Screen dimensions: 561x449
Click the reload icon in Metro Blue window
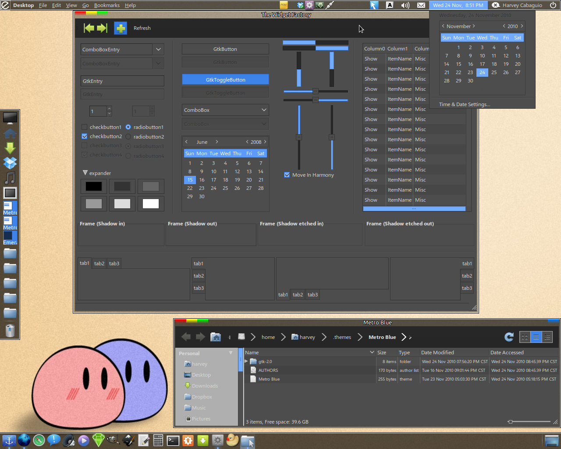click(509, 337)
